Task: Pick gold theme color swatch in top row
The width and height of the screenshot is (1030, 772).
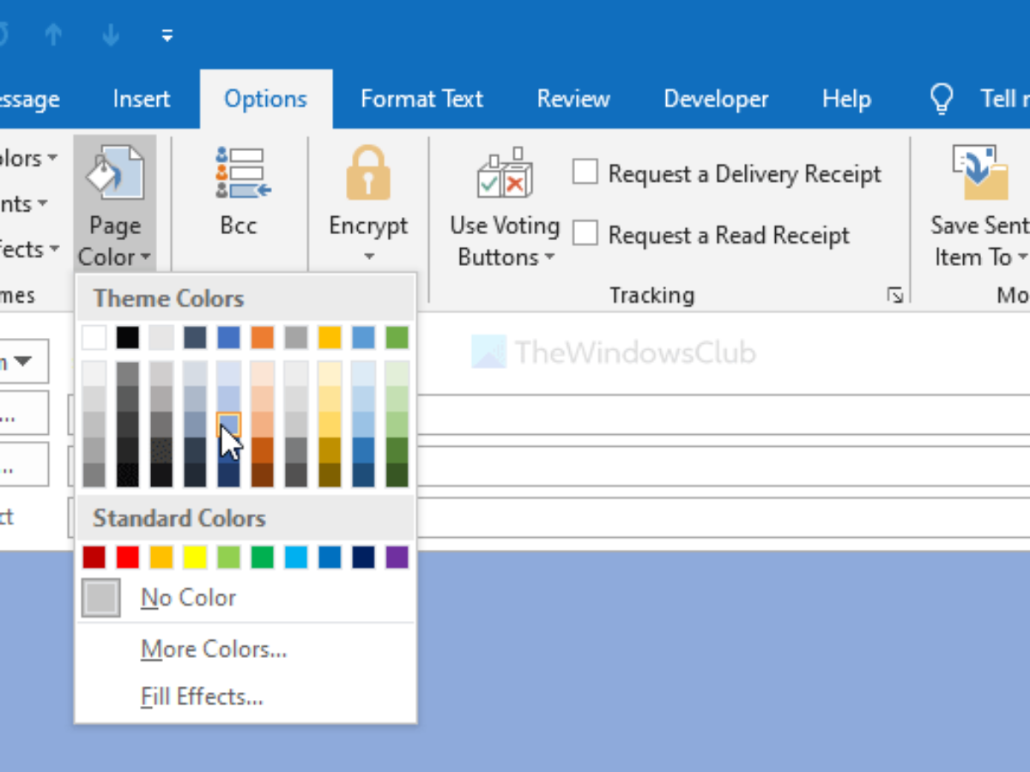Action: click(x=330, y=337)
